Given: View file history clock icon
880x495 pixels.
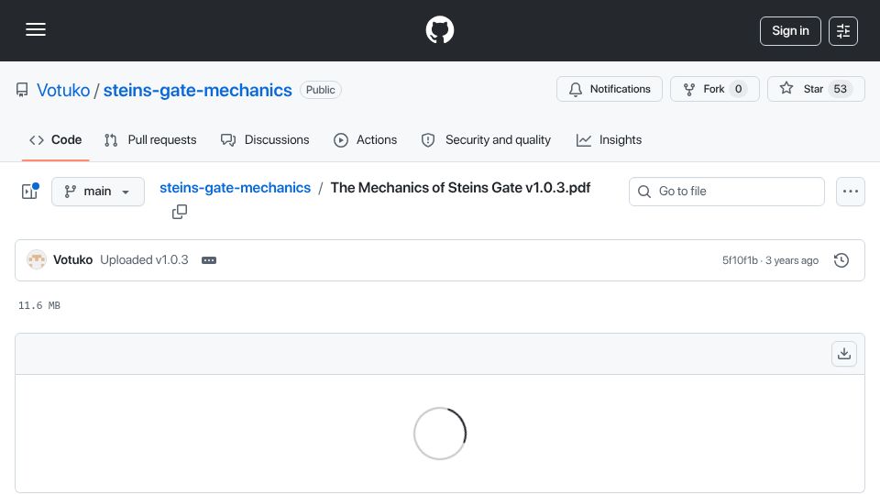Looking at the screenshot, I should (841, 260).
